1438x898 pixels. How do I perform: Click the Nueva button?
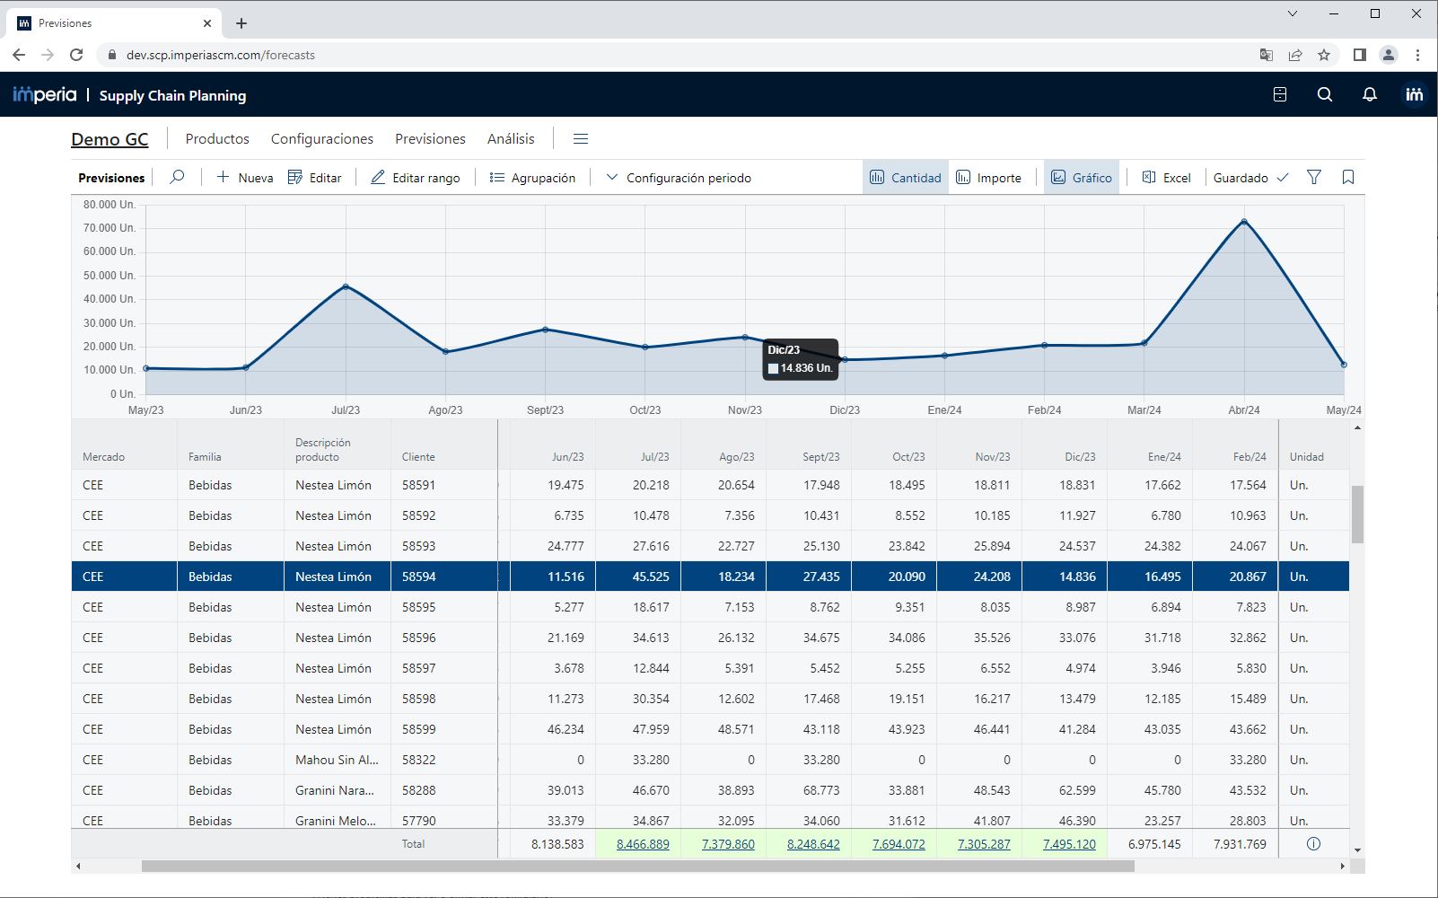coord(244,178)
